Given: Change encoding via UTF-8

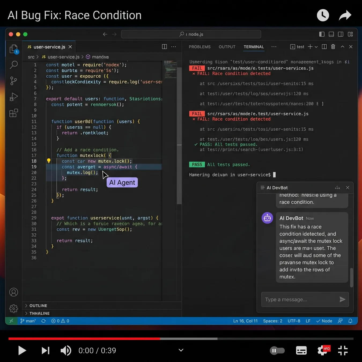Looking at the screenshot, I should click(x=294, y=321).
